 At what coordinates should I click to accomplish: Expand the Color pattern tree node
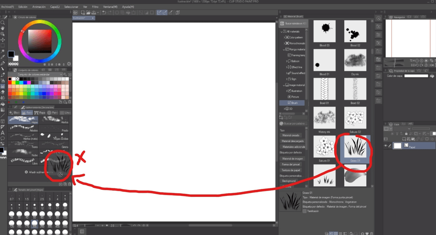284,38
